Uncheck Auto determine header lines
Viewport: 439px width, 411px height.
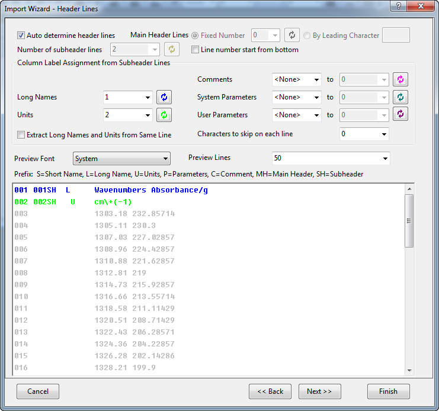[21, 36]
